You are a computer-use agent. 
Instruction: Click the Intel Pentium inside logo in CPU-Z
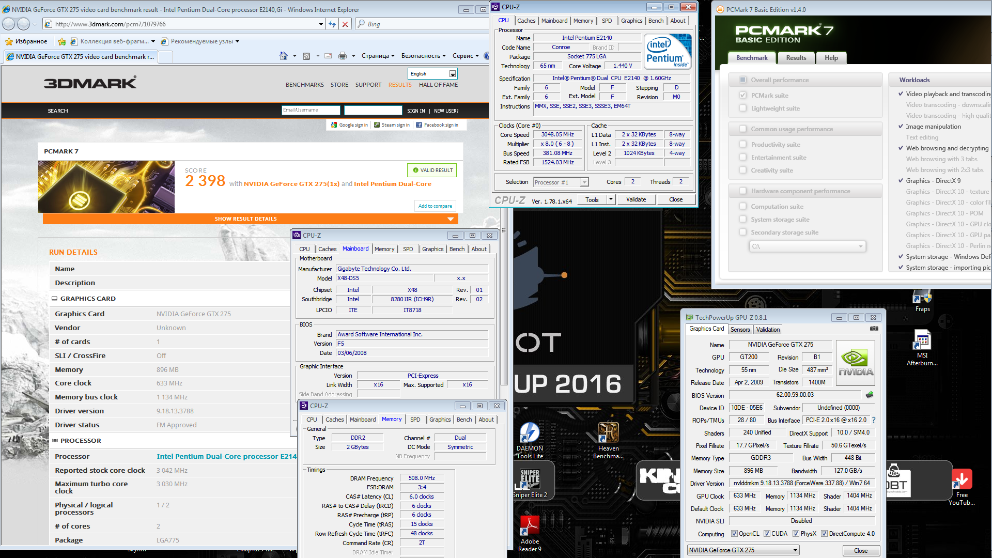coord(668,52)
